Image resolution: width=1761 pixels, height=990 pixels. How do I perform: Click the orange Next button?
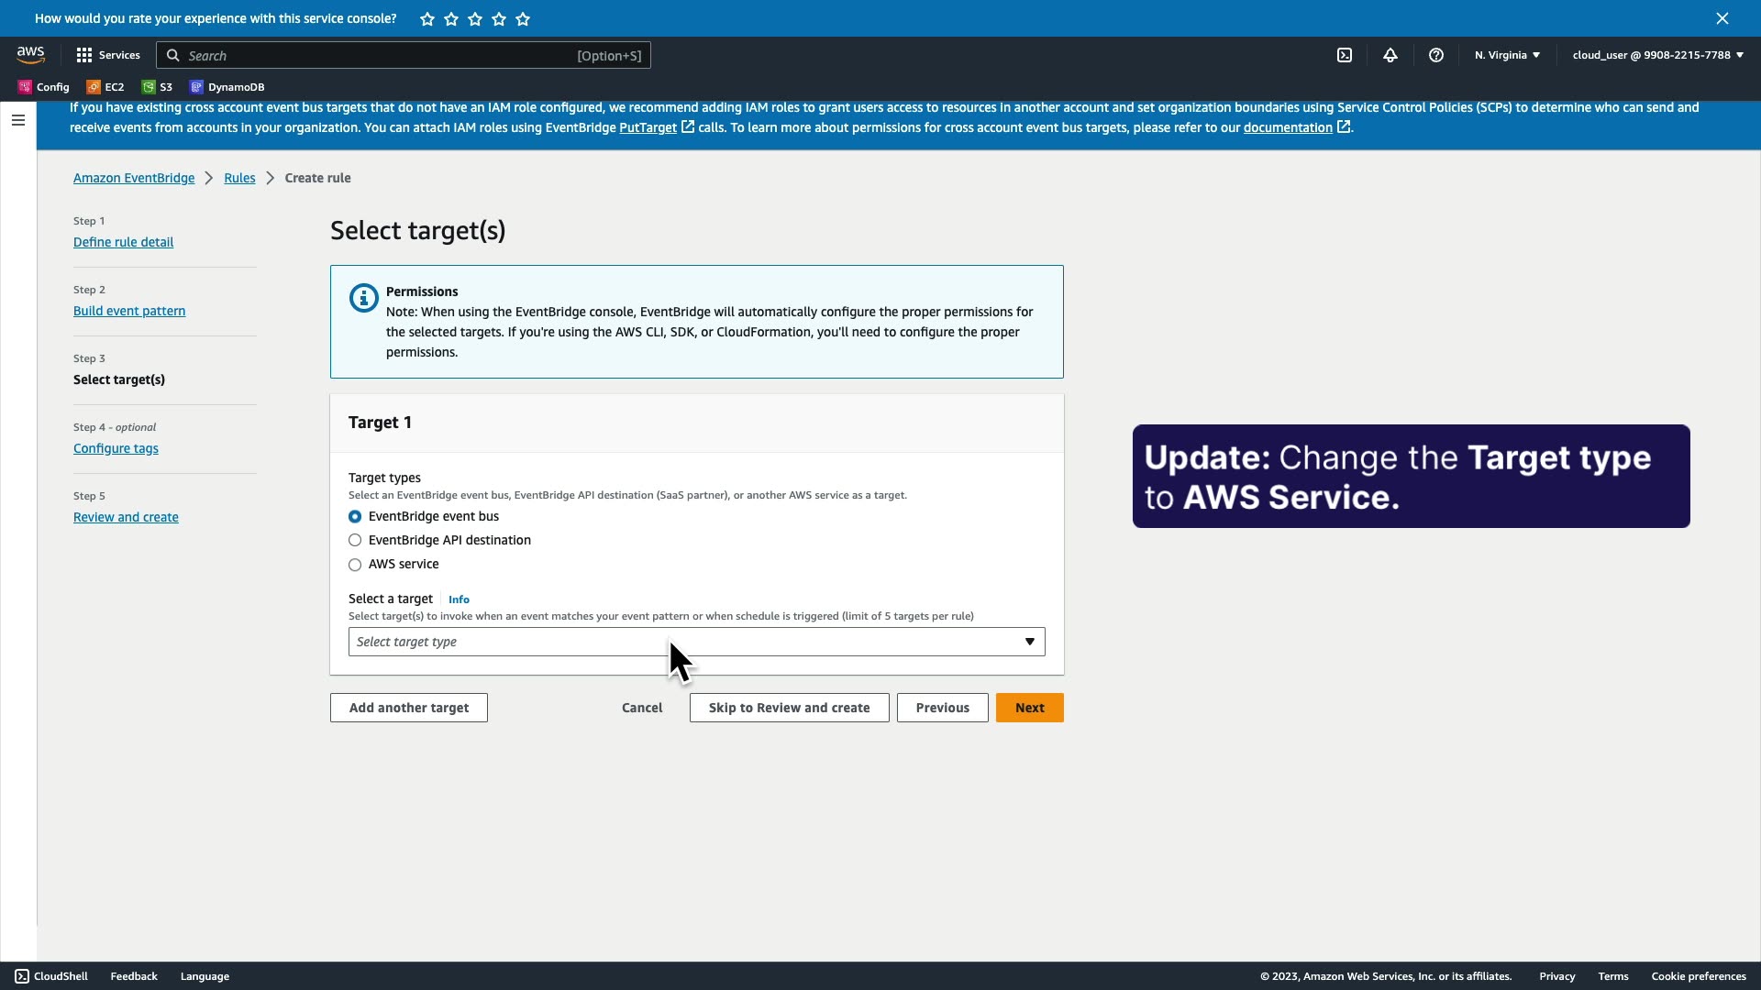1029,708
